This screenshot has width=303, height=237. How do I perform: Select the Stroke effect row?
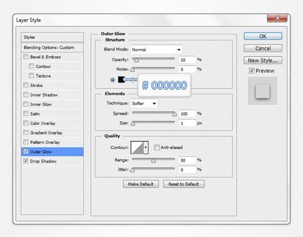click(x=52, y=85)
